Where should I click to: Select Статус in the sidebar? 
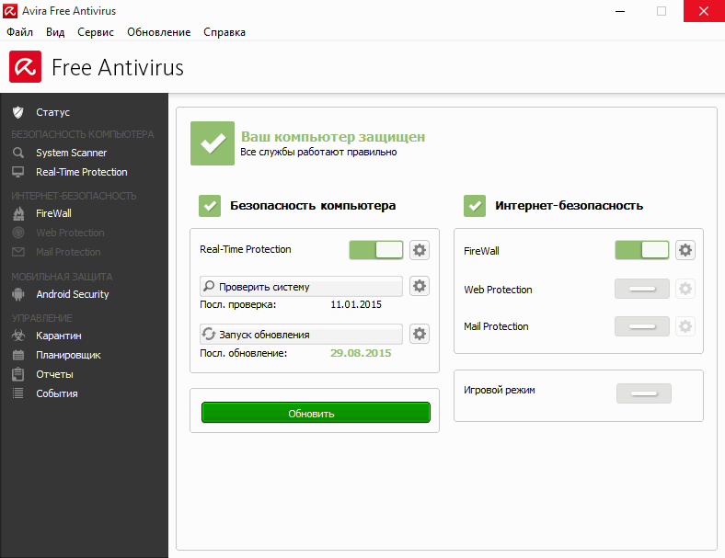[x=52, y=112]
